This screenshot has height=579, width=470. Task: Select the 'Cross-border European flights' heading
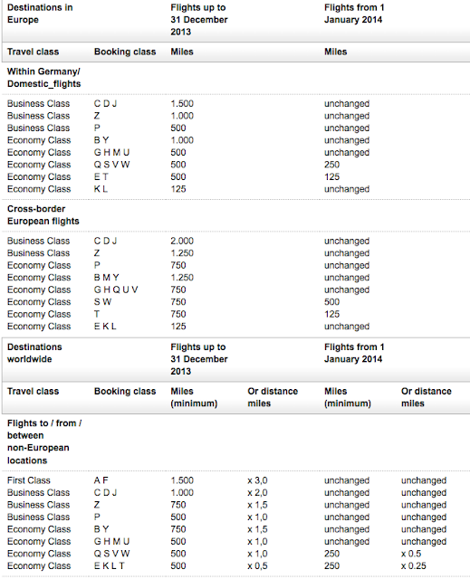[43, 215]
